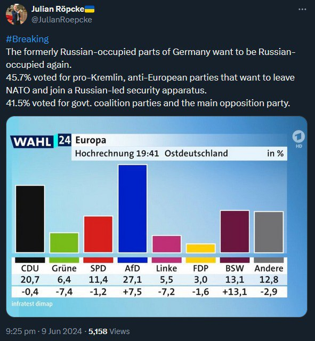This screenshot has width=315, height=341.
Task: Click the red SPD bar
Action: tap(98, 234)
